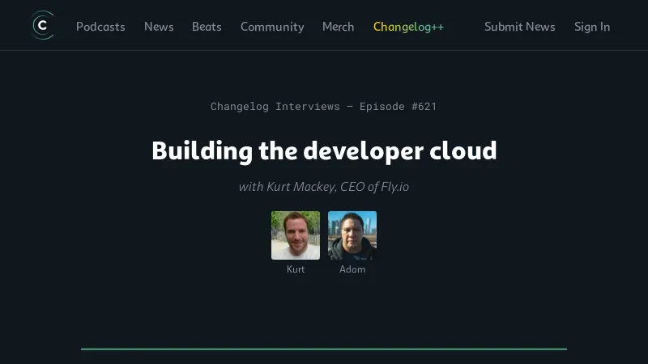Screen dimensions: 648x364
Task: Click the blank header area right of Changelog++
Action: [464, 27]
